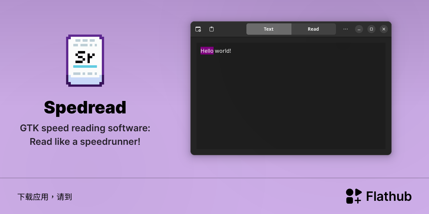Close the Spedread window
The width and height of the screenshot is (429, 214).
pos(384,29)
